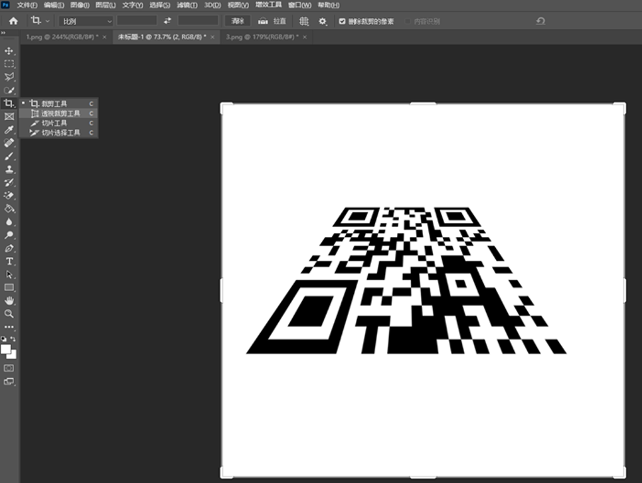Image resolution: width=642 pixels, height=483 pixels.
Task: Open the 图像(I) menu
Action: [x=80, y=5]
